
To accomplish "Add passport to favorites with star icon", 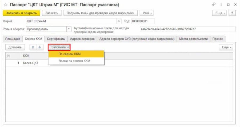I will click(6, 5).
